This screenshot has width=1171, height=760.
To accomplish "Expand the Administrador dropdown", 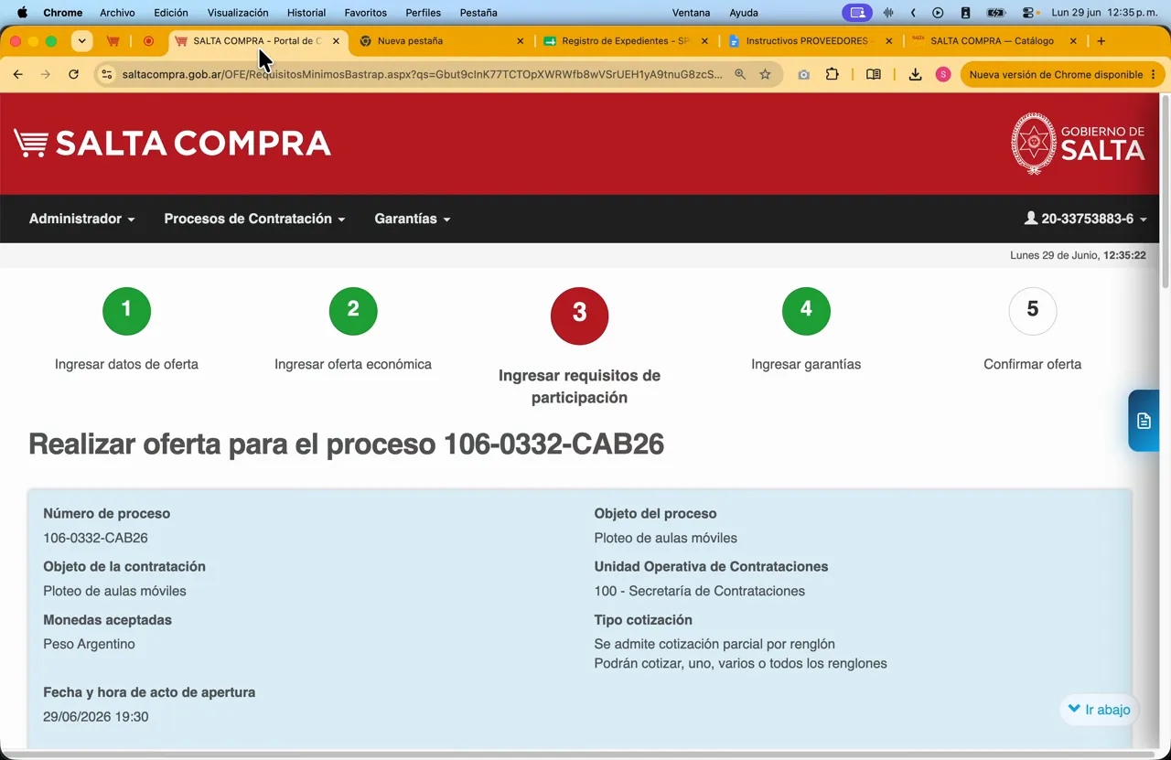I will pos(81,219).
